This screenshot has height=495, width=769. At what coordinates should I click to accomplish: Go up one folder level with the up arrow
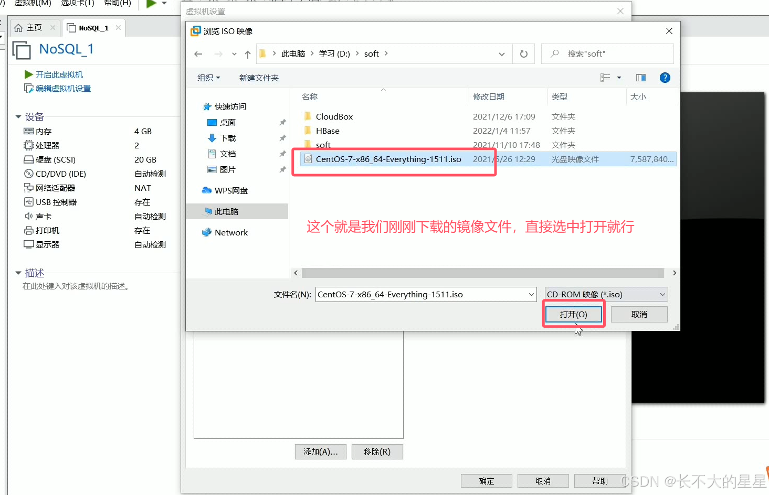point(248,54)
